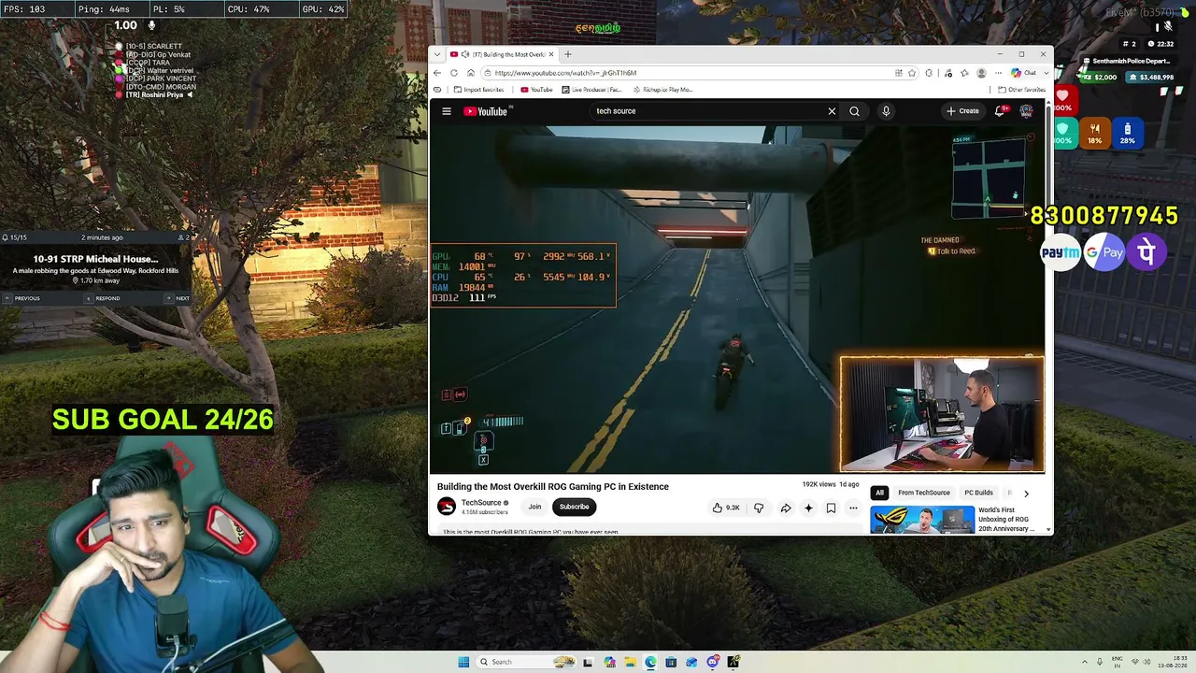Screen dimensions: 1196x673
Task: Click Respond in the dispatch alert
Action: pyautogui.click(x=104, y=298)
